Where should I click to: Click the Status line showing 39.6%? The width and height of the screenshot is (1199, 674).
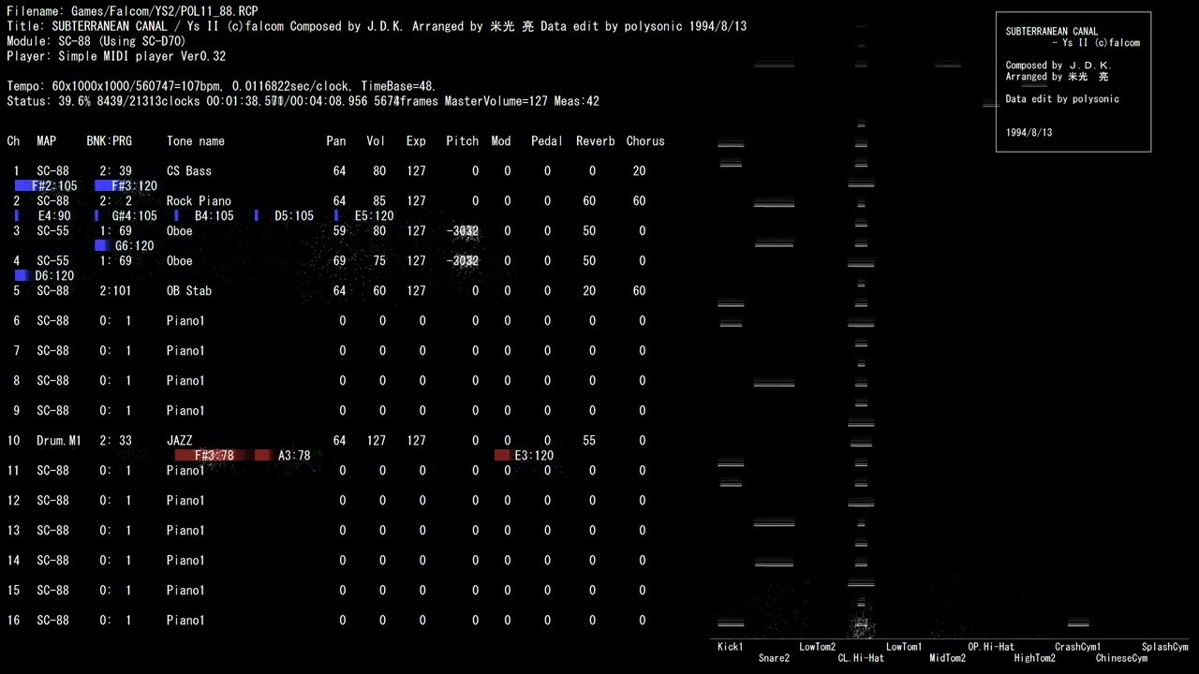303,101
